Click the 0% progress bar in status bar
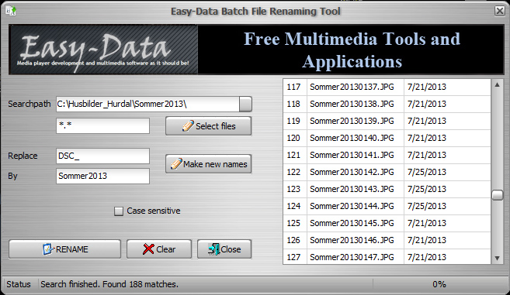 point(439,284)
